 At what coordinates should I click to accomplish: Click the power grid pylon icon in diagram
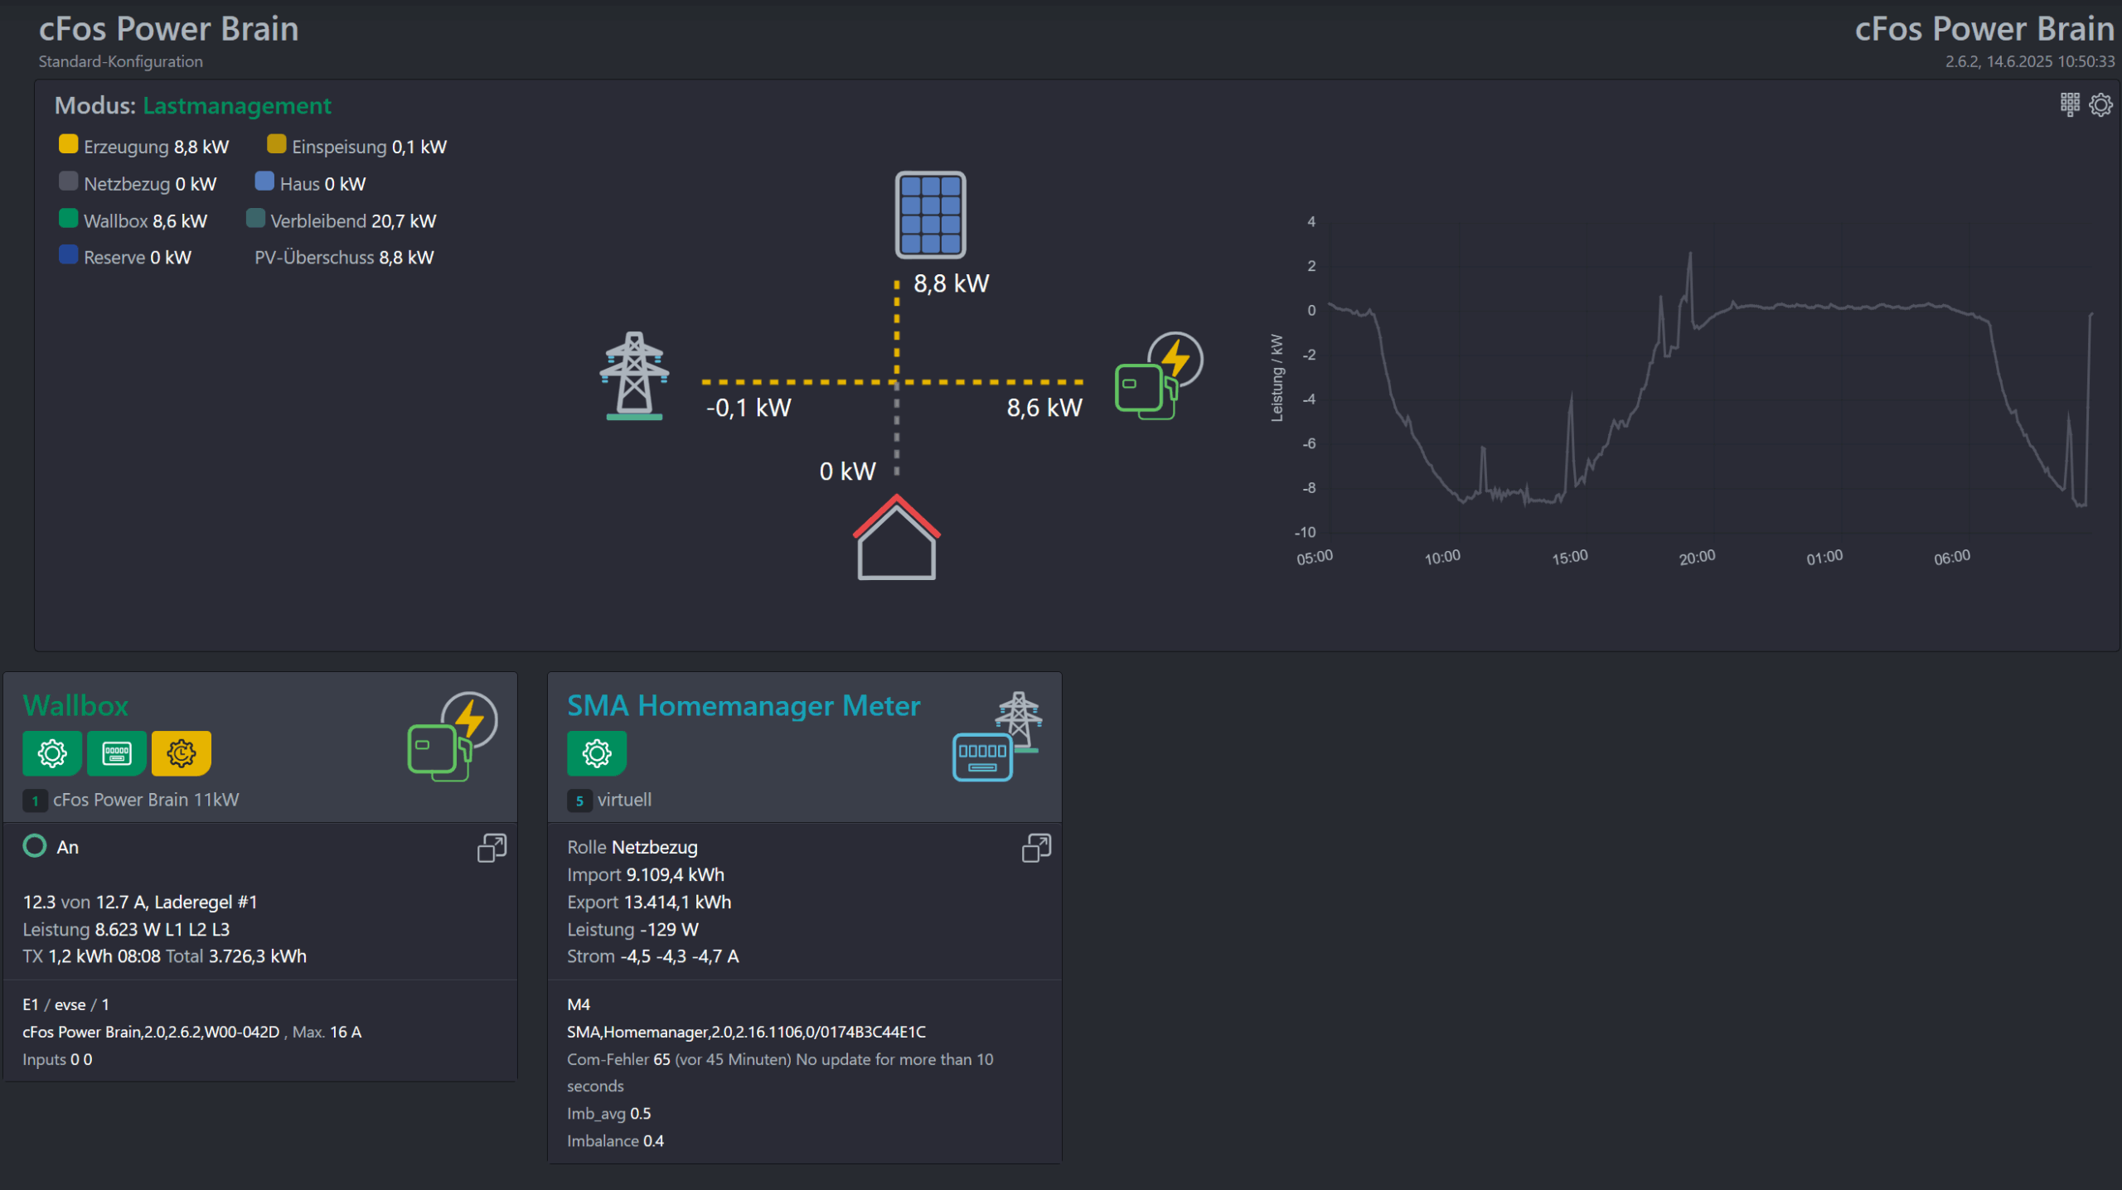[x=634, y=375]
